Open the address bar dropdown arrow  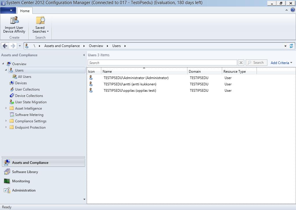[x=285, y=46]
